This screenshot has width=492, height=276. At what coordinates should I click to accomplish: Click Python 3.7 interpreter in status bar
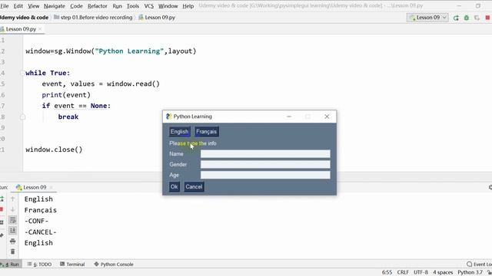pyautogui.click(x=470, y=272)
